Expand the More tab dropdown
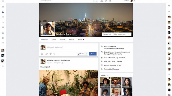172x96 pixels. (81, 40)
